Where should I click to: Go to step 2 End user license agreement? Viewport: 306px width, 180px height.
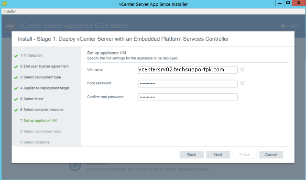(44, 66)
